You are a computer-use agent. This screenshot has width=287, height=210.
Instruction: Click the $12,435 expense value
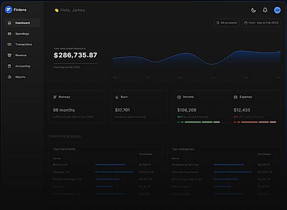[x=242, y=110]
